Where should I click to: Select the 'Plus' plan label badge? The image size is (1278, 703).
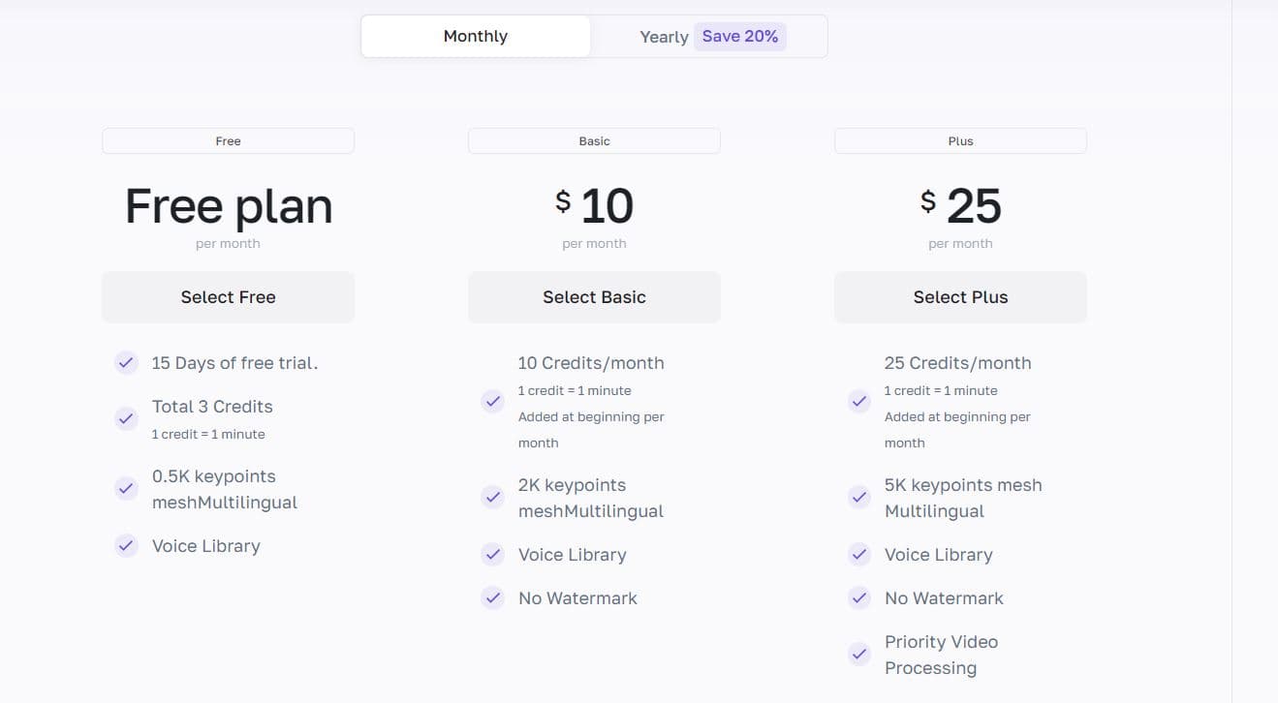[960, 140]
